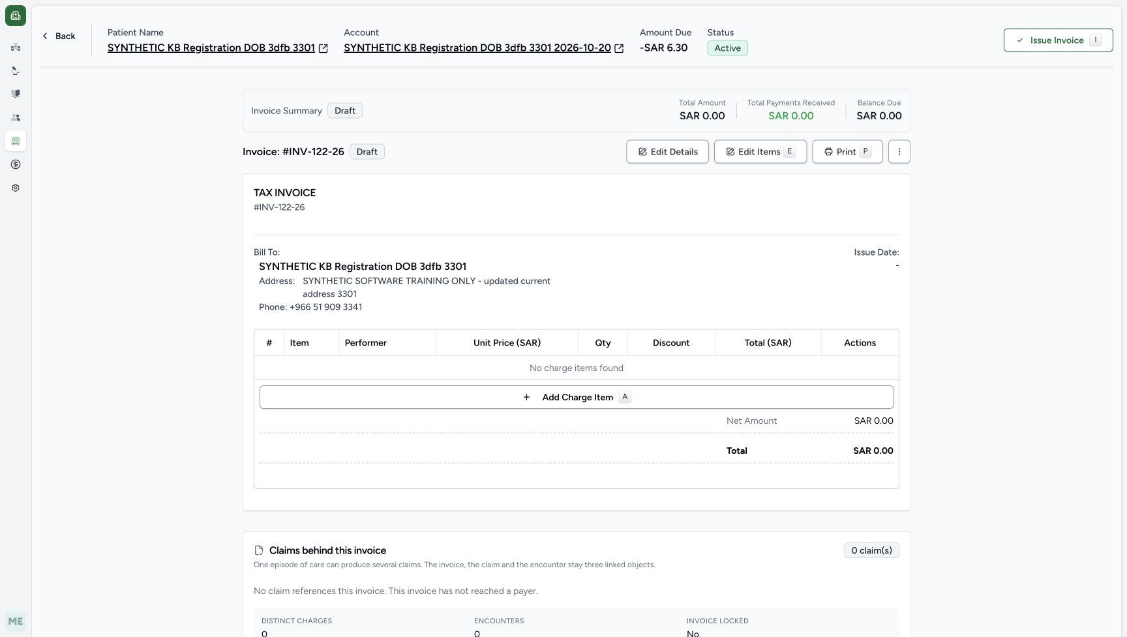Click the green hospital logo icon
This screenshot has width=1127, height=637.
click(x=16, y=16)
